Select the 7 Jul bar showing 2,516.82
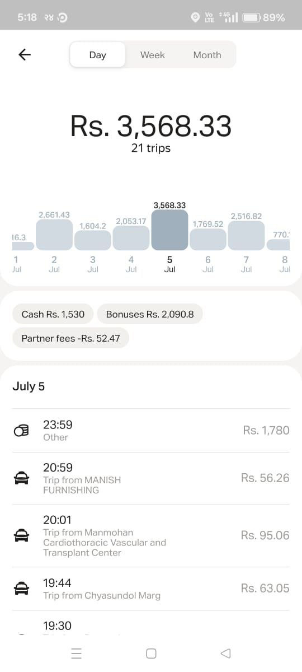 (246, 235)
